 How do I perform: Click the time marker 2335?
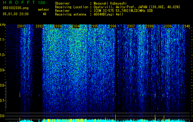[x=94, y=26]
